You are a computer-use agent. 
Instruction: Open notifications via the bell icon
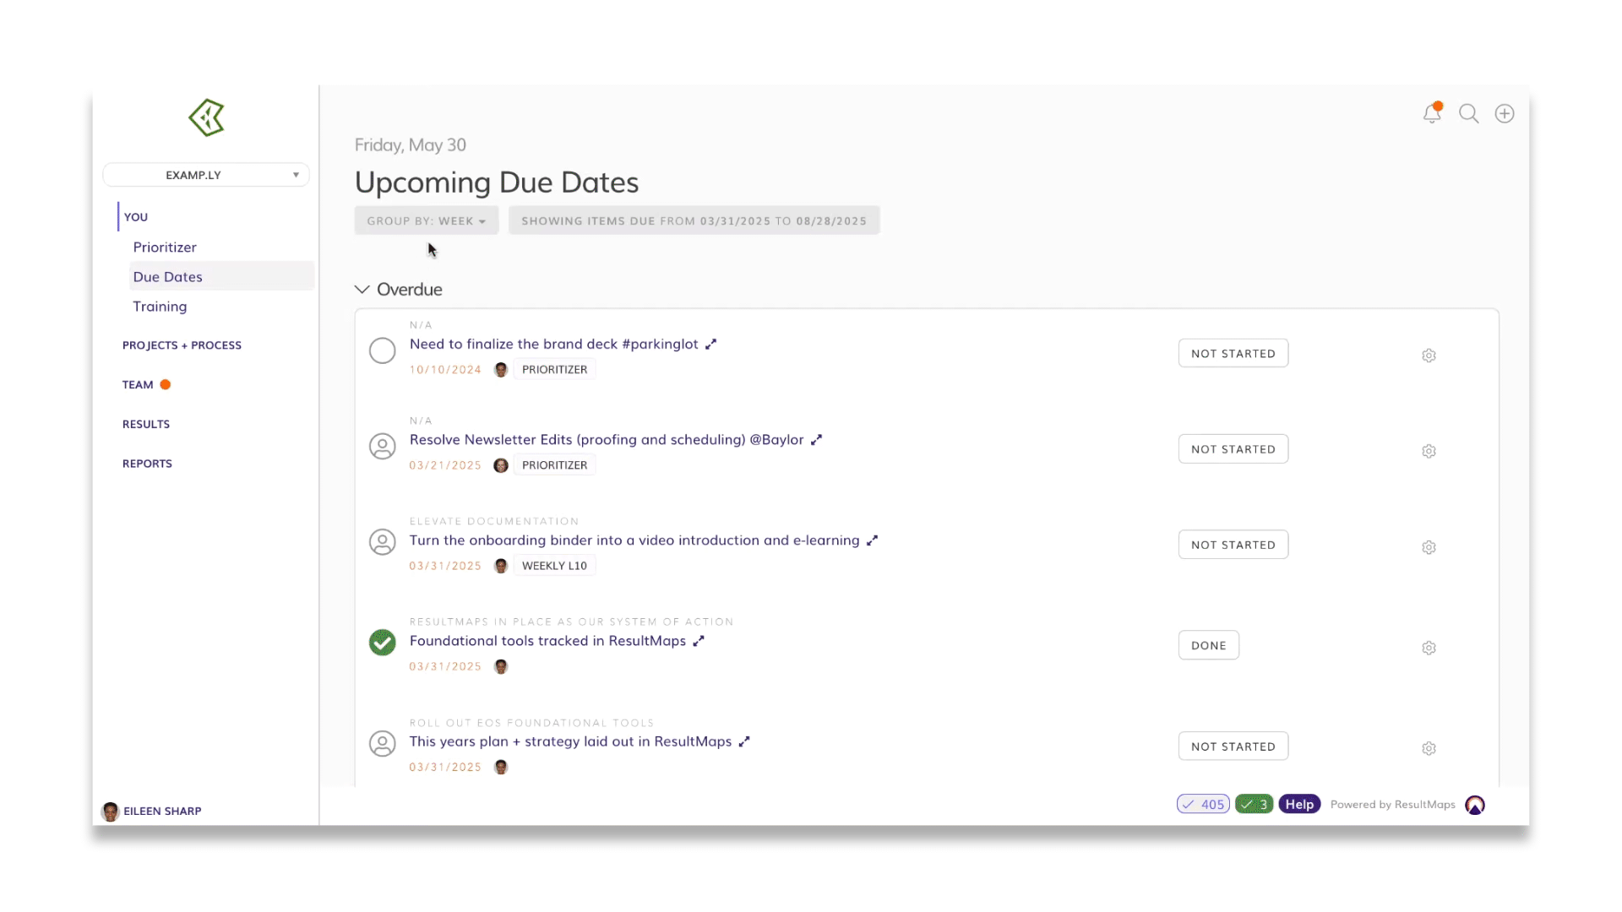(x=1432, y=112)
